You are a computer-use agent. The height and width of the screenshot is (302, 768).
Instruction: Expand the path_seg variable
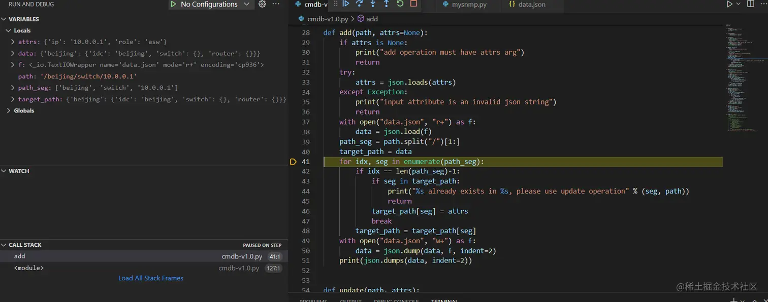[x=13, y=88]
